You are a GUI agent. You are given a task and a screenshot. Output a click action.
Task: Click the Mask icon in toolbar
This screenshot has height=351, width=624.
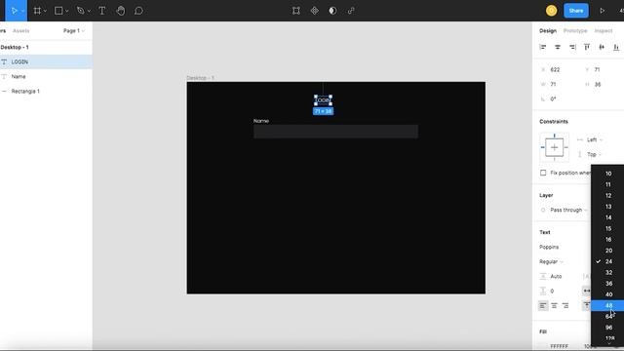pyautogui.click(x=332, y=11)
